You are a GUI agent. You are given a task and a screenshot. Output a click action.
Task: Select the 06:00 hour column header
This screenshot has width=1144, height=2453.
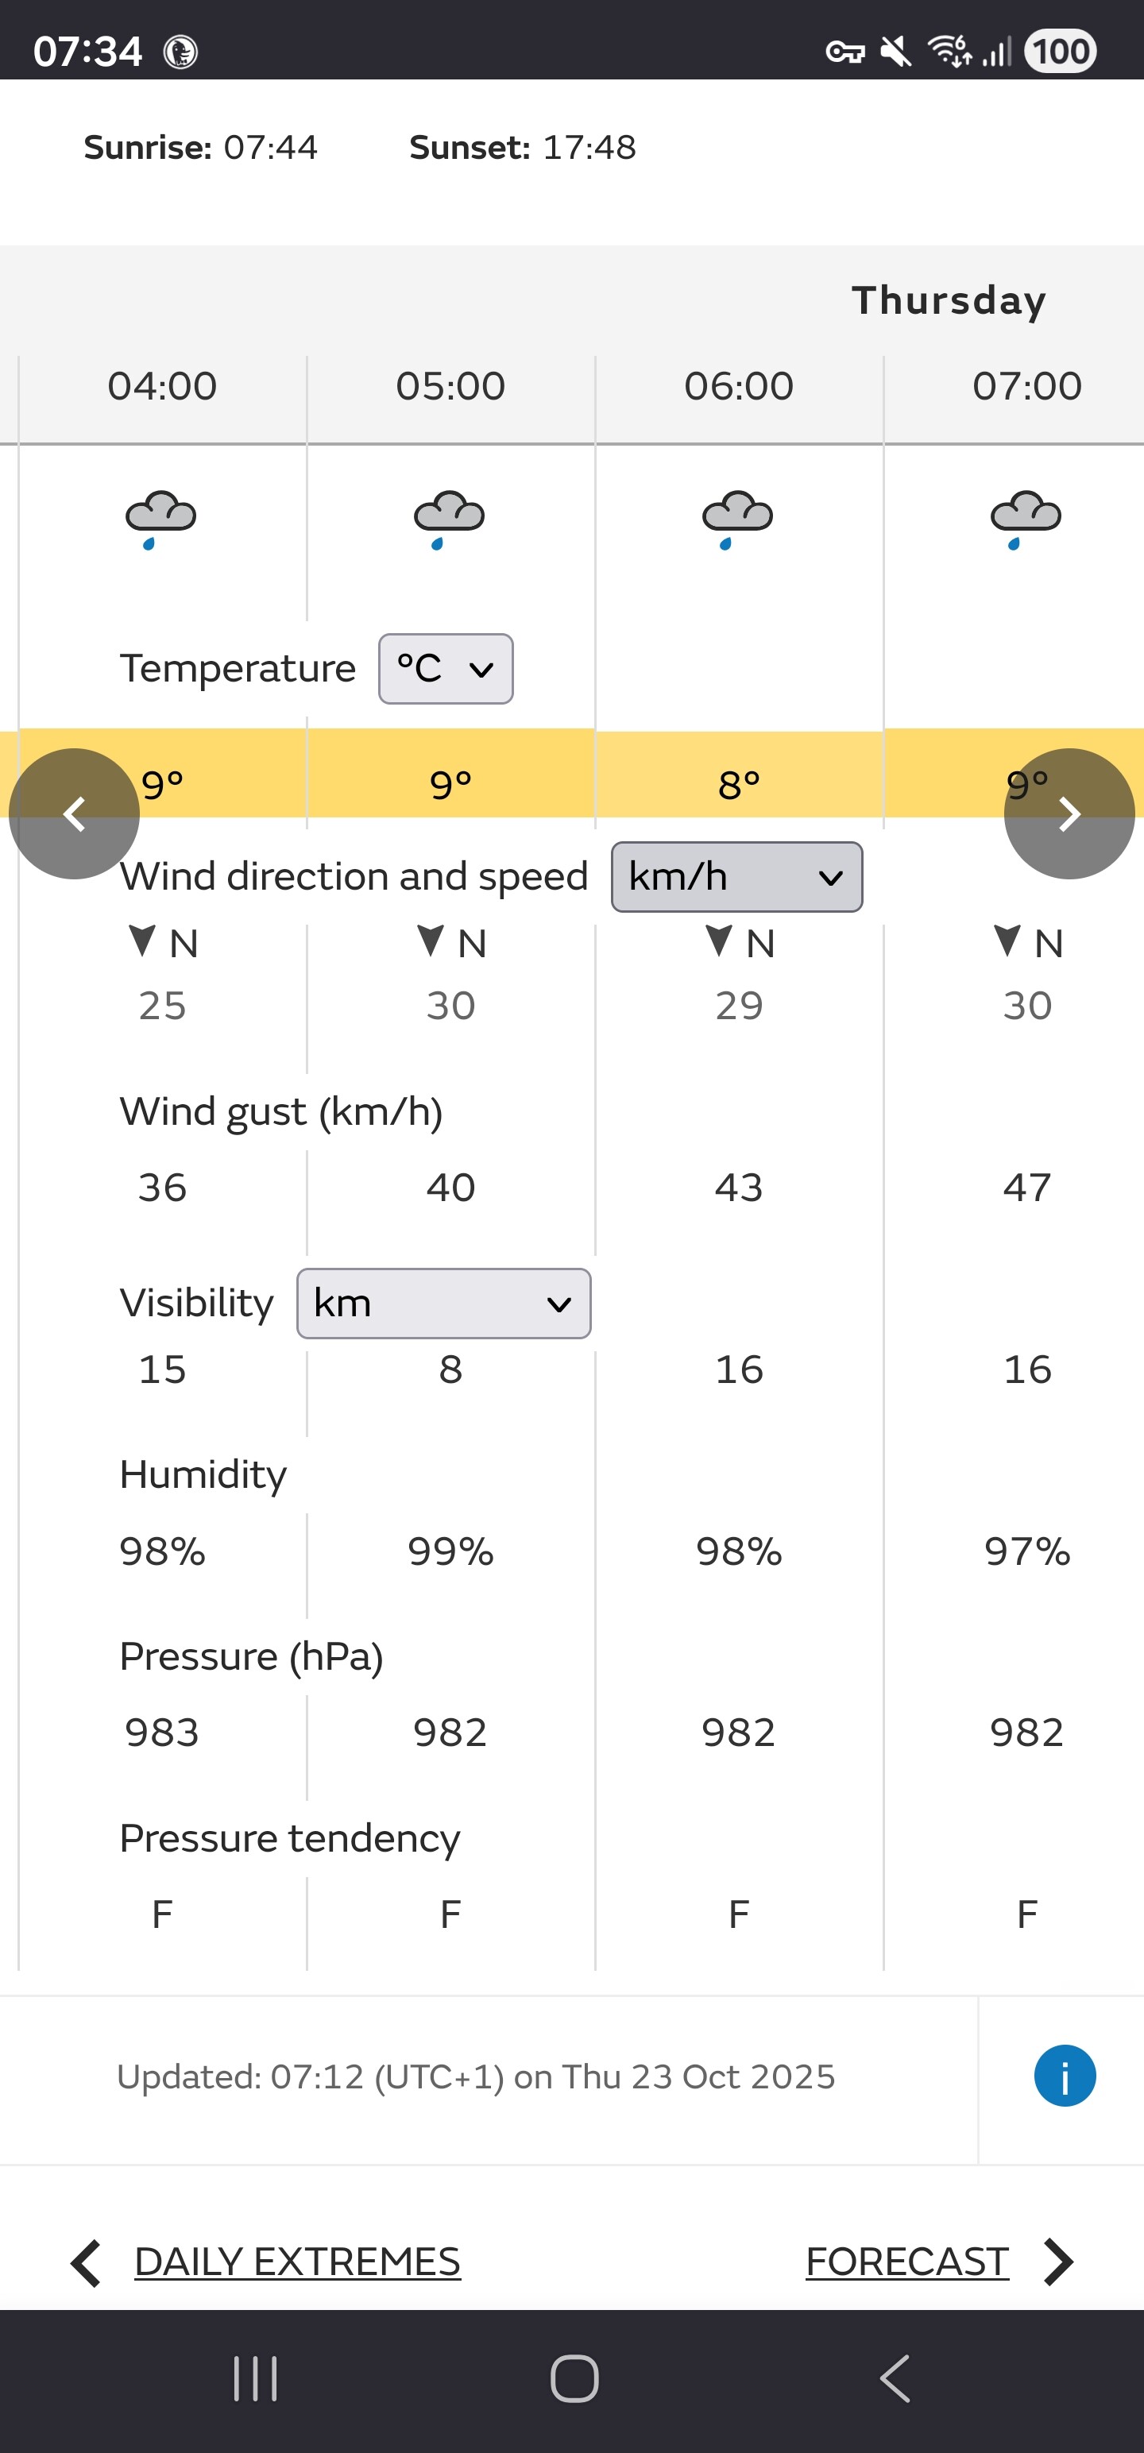coord(738,385)
